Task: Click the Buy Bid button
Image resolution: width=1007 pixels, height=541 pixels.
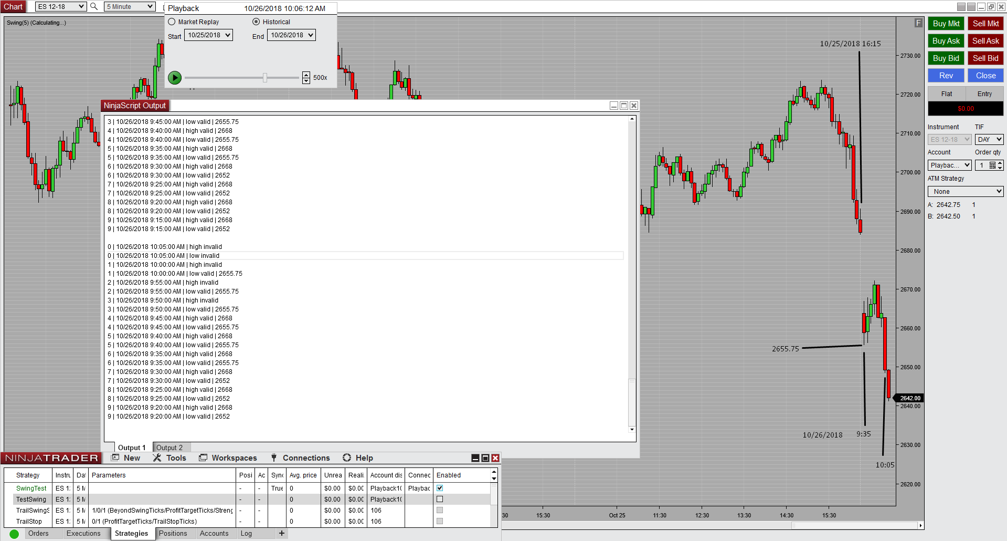Action: (x=946, y=58)
